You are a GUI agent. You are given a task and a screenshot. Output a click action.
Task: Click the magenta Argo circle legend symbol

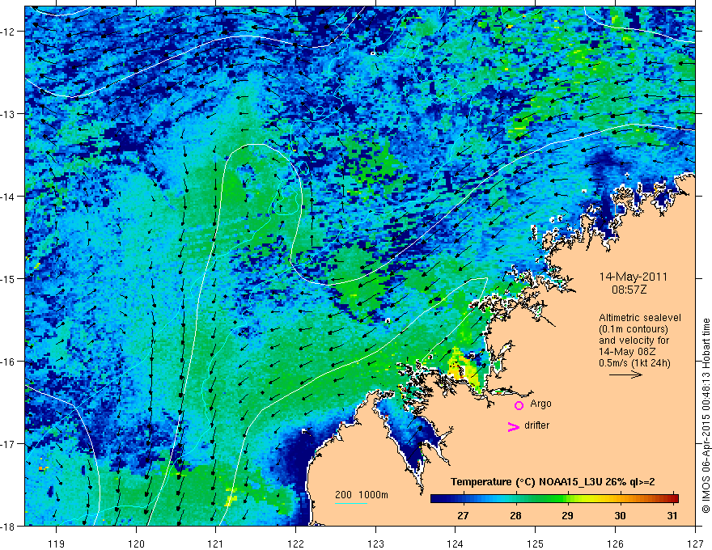[x=519, y=405]
